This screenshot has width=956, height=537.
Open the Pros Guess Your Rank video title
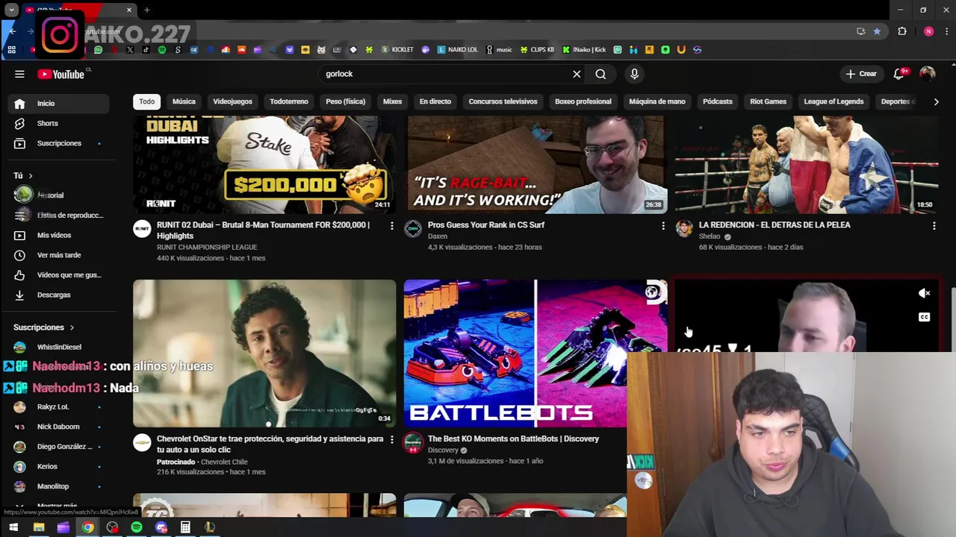(486, 225)
